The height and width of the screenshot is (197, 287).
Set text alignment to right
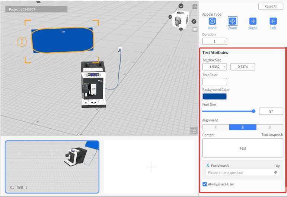270,127
